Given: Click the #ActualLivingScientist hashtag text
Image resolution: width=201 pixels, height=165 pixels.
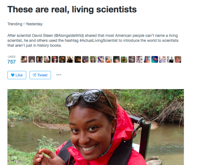Looking at the screenshot, I should (98, 40).
